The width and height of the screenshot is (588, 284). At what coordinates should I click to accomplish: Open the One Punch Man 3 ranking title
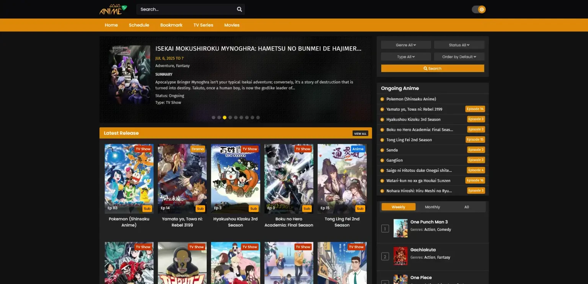tap(429, 222)
